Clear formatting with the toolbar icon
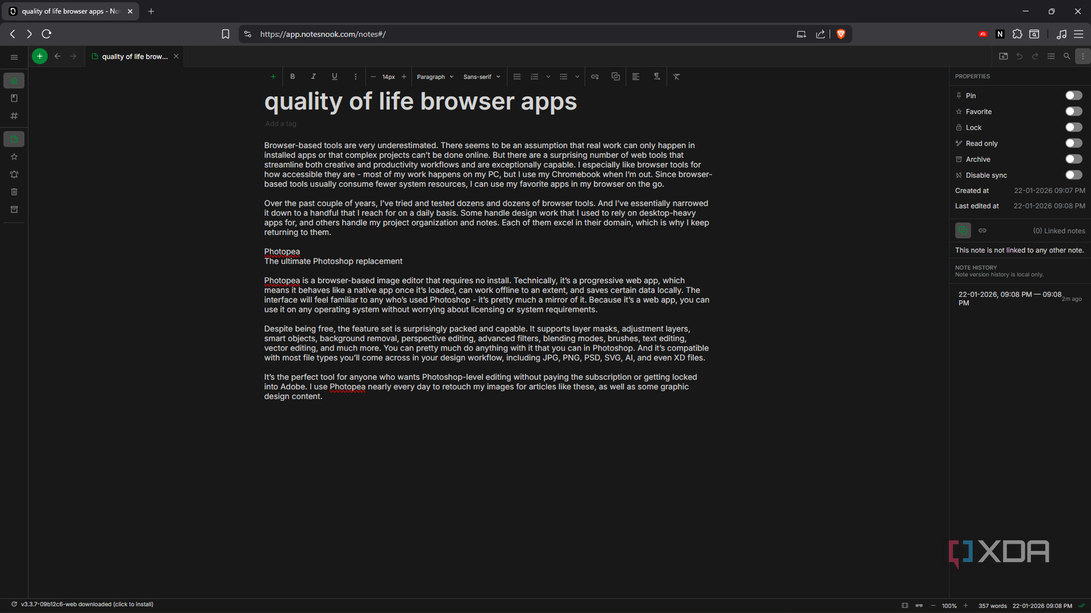 (x=676, y=77)
